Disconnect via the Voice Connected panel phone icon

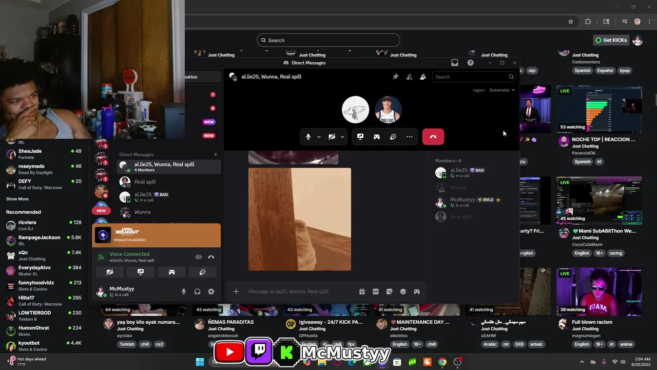tap(211, 257)
